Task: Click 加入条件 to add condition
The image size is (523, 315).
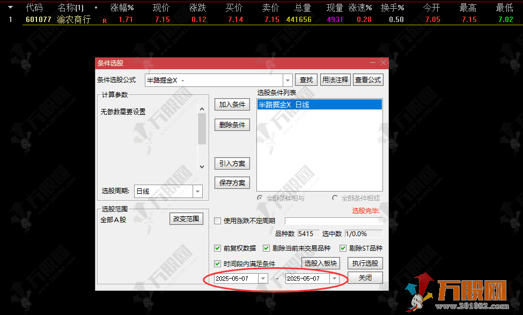Action: click(232, 104)
